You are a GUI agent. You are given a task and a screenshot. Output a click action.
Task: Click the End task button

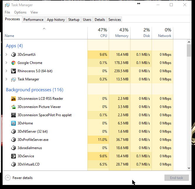coord(177,178)
